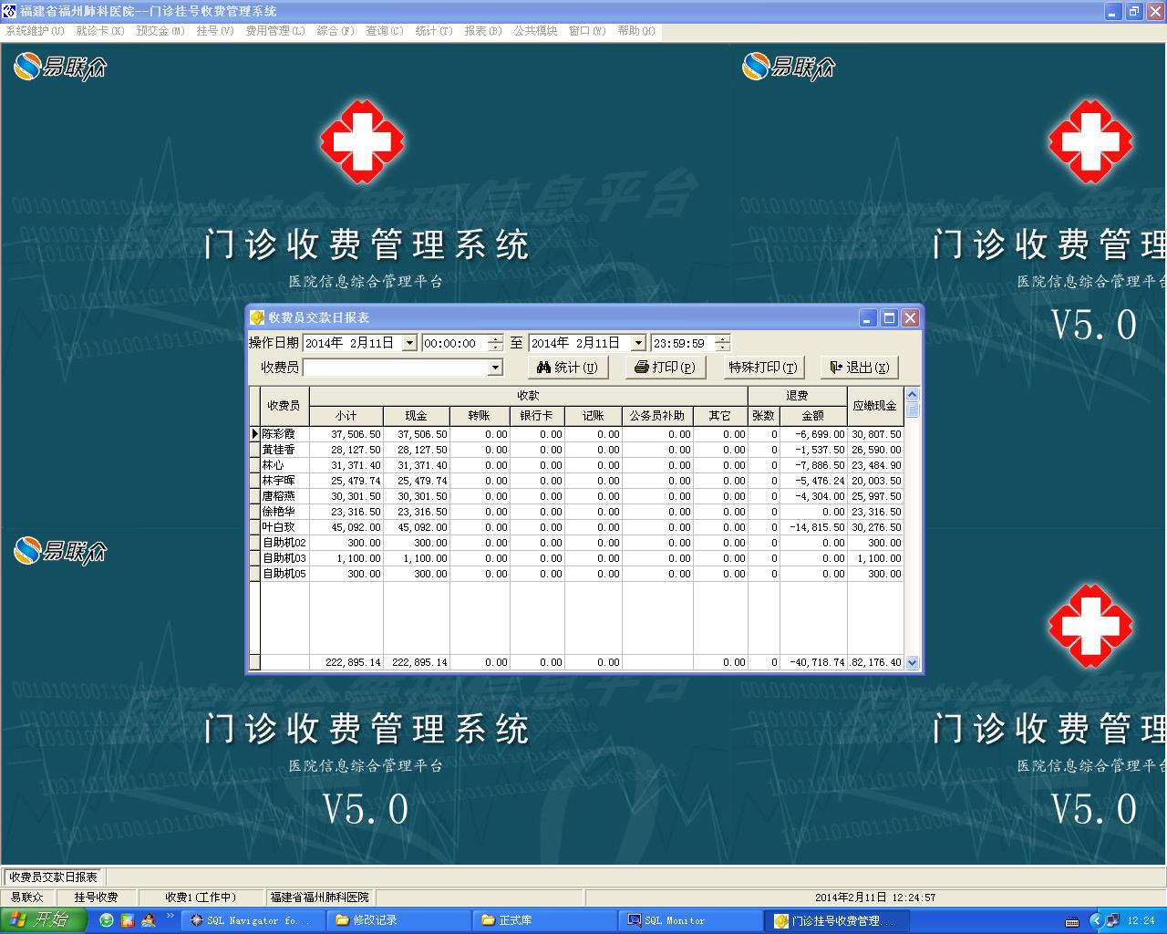Image resolution: width=1167 pixels, height=934 pixels.
Task: Click the 退出 exit button
Action: tap(859, 368)
